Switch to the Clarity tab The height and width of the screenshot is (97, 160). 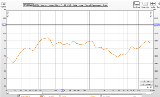[75, 5]
